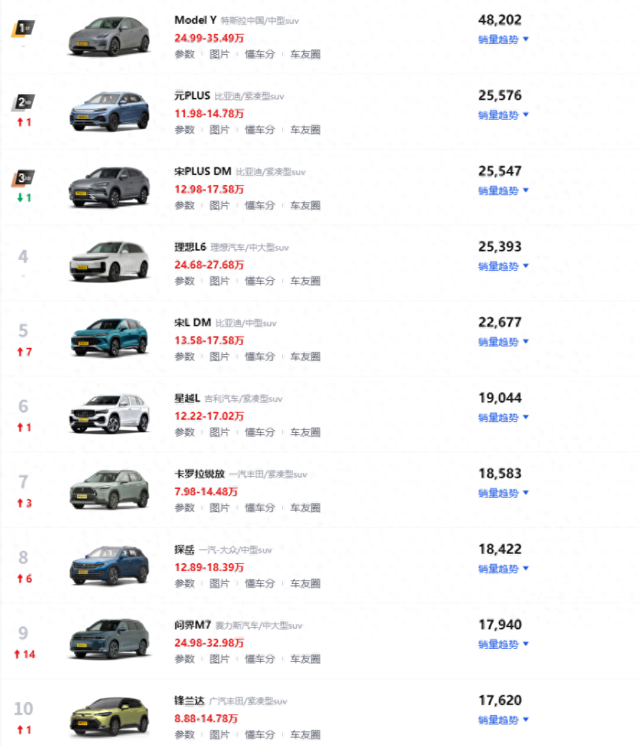Open 图片 for 宋PLUS DM
The height and width of the screenshot is (746, 640).
(x=219, y=205)
